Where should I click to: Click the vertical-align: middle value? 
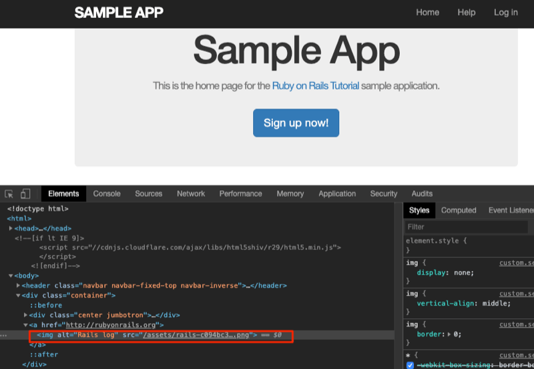coord(496,304)
